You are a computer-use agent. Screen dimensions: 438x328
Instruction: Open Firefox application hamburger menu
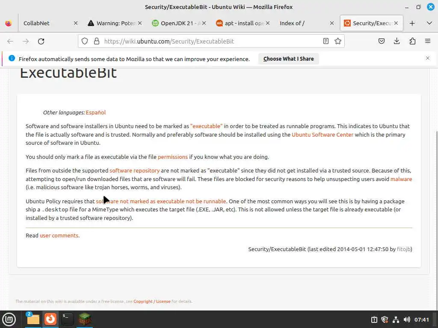(428, 41)
